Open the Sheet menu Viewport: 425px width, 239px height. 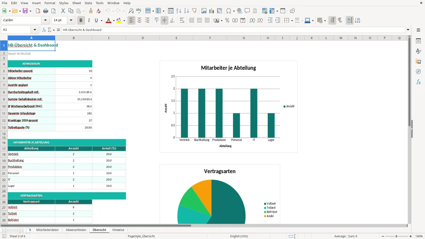point(76,3)
